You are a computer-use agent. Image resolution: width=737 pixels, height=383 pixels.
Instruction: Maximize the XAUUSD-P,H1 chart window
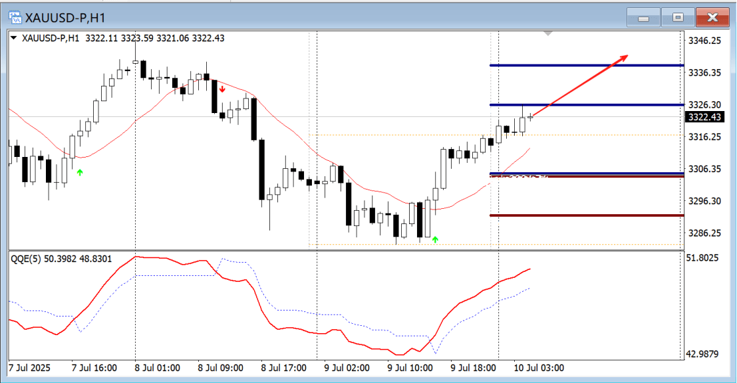coord(678,17)
